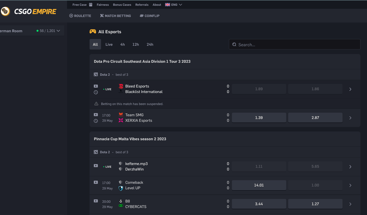Expand kefteme.mp3 vs DerzhaWin match details

(350, 167)
